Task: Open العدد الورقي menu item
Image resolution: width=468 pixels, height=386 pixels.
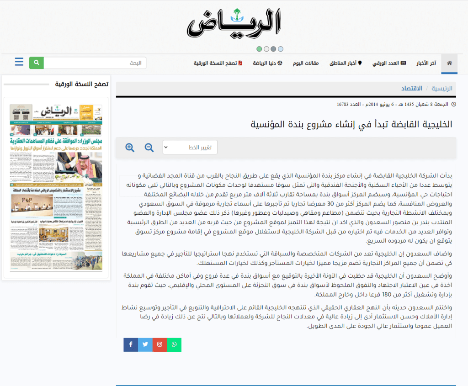Action: click(389, 63)
